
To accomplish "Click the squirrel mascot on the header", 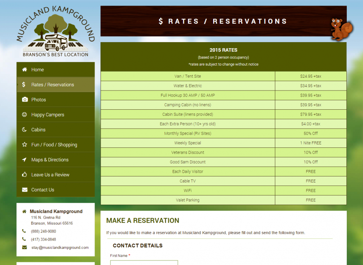I will pos(341,29).
